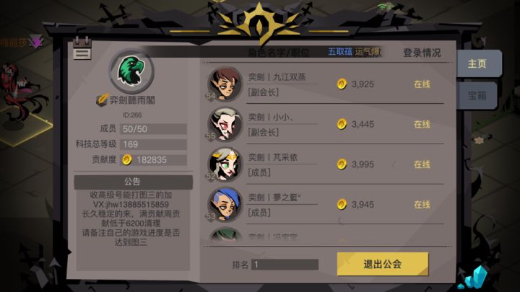Select avatar of member 夢之藍
The height and width of the screenshot is (292, 520).
click(225, 204)
